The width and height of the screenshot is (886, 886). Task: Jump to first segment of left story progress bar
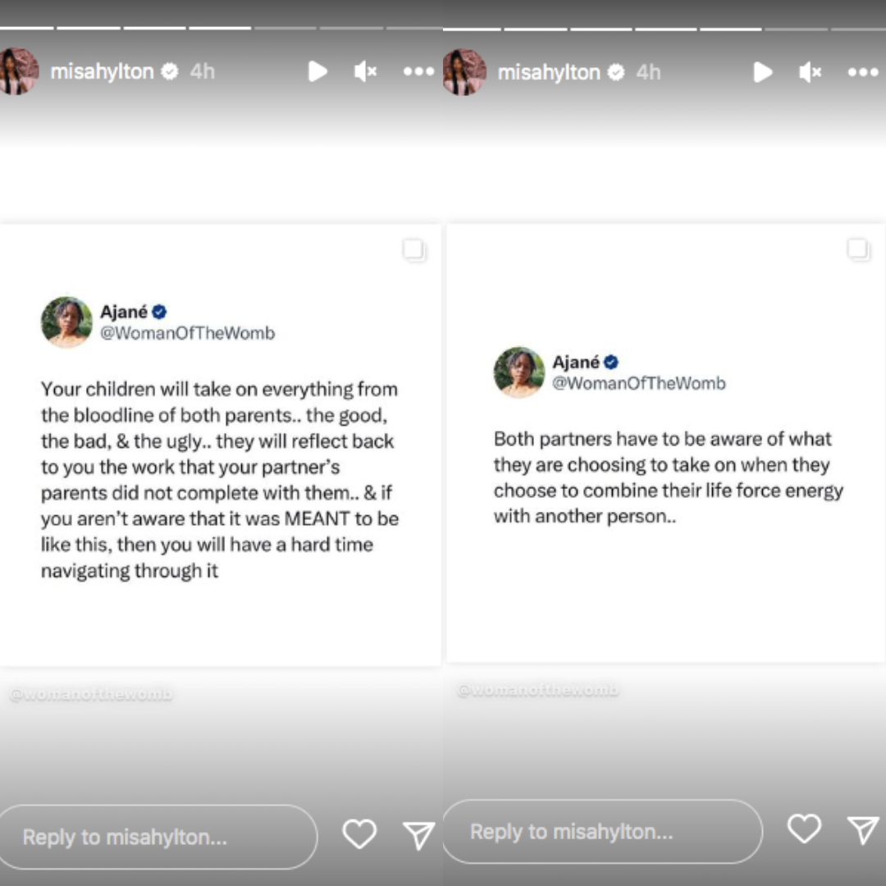[x=26, y=28]
